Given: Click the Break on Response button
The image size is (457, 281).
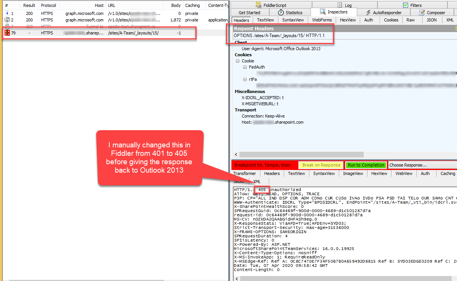Looking at the screenshot, I should tap(320, 165).
